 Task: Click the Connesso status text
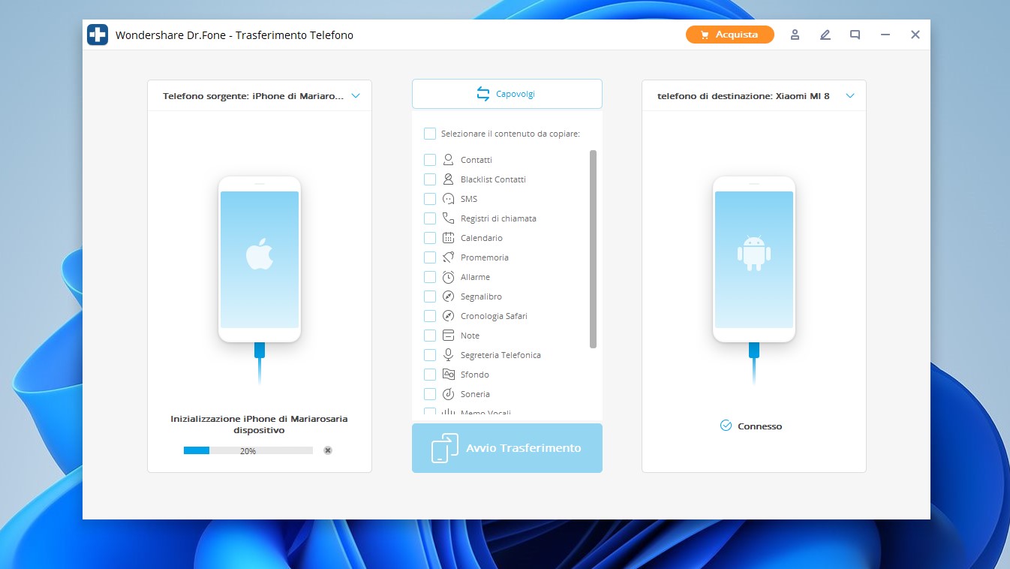[759, 426]
